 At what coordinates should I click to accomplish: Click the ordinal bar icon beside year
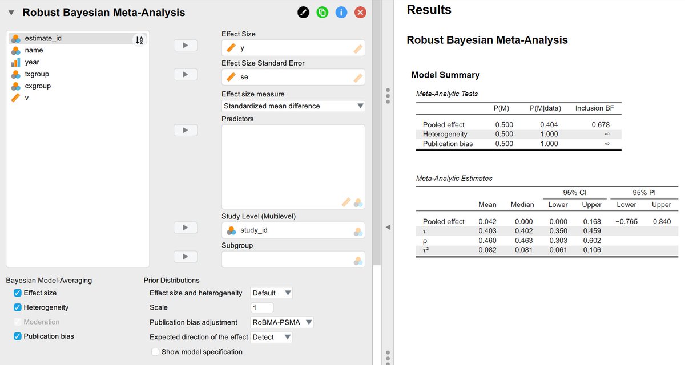15,62
